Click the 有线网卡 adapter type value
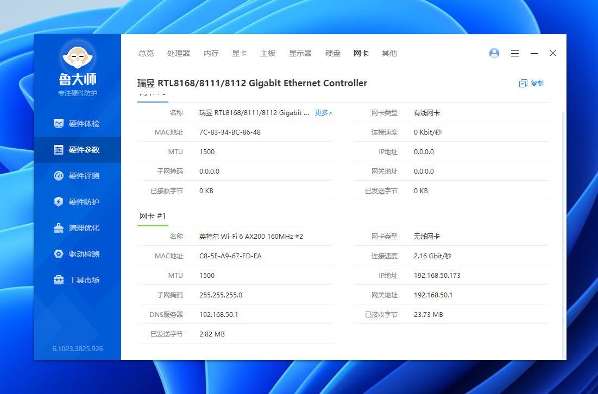The width and height of the screenshot is (598, 394). [427, 113]
